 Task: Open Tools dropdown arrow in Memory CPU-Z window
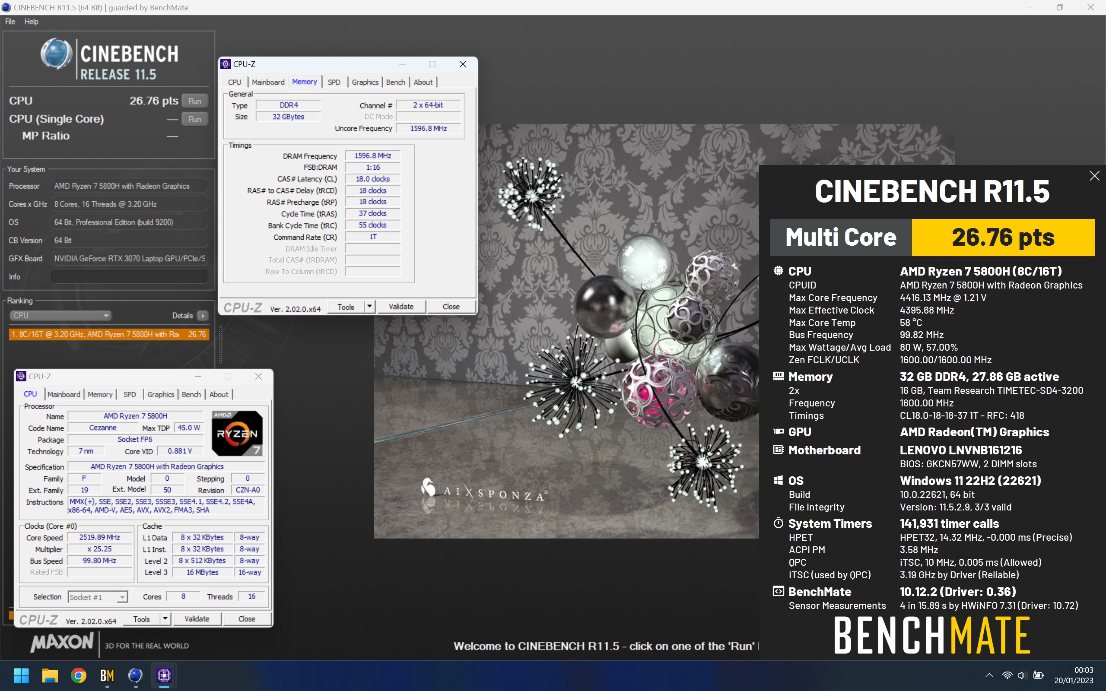point(369,307)
